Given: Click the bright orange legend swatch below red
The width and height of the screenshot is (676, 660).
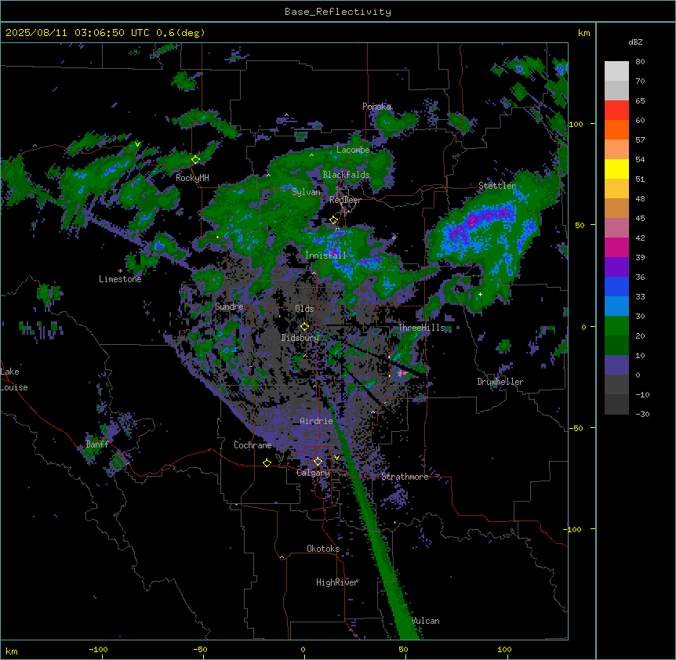Looking at the screenshot, I should 616,129.
